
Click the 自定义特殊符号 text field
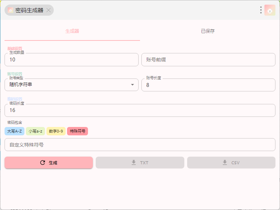coord(140,145)
